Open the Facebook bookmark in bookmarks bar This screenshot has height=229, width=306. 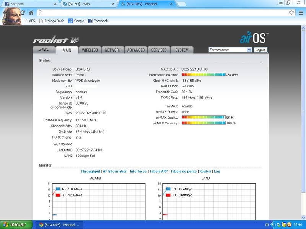98,21
